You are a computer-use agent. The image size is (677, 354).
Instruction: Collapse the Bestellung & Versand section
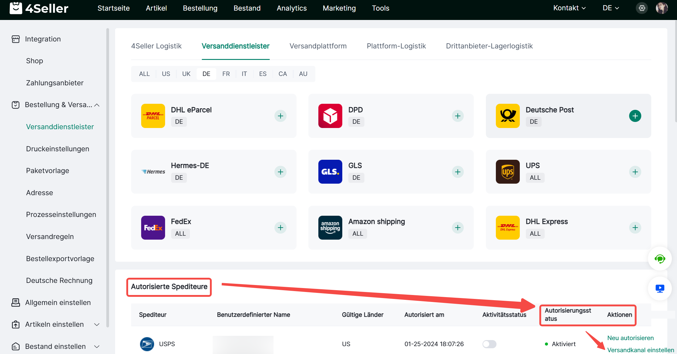[x=97, y=105]
